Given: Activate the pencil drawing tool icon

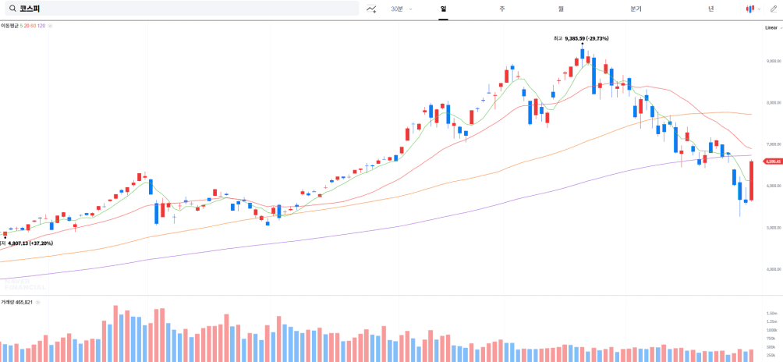Looking at the screenshot, I should pyautogui.click(x=774, y=9).
